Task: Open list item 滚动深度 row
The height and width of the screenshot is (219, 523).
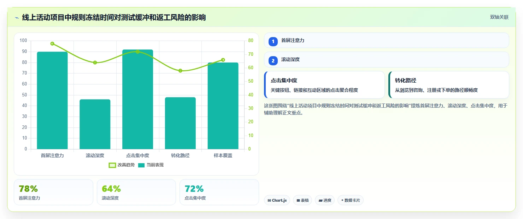Action: pos(387,60)
